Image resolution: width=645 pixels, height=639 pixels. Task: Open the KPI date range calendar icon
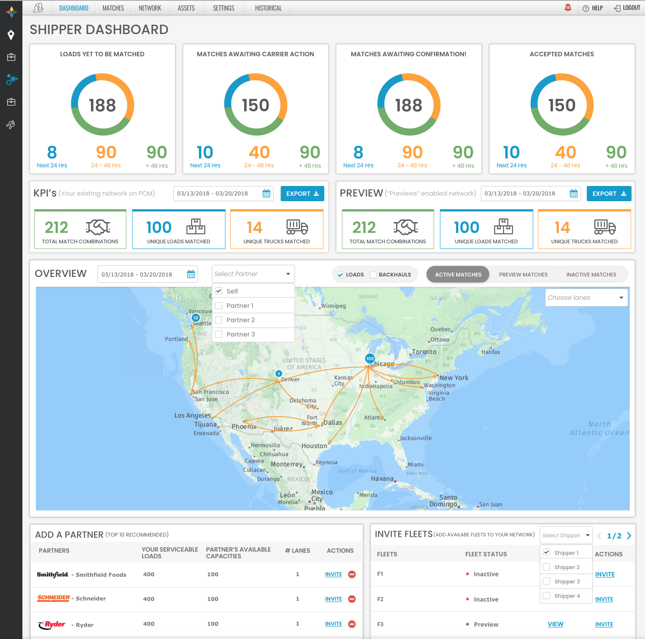click(267, 194)
